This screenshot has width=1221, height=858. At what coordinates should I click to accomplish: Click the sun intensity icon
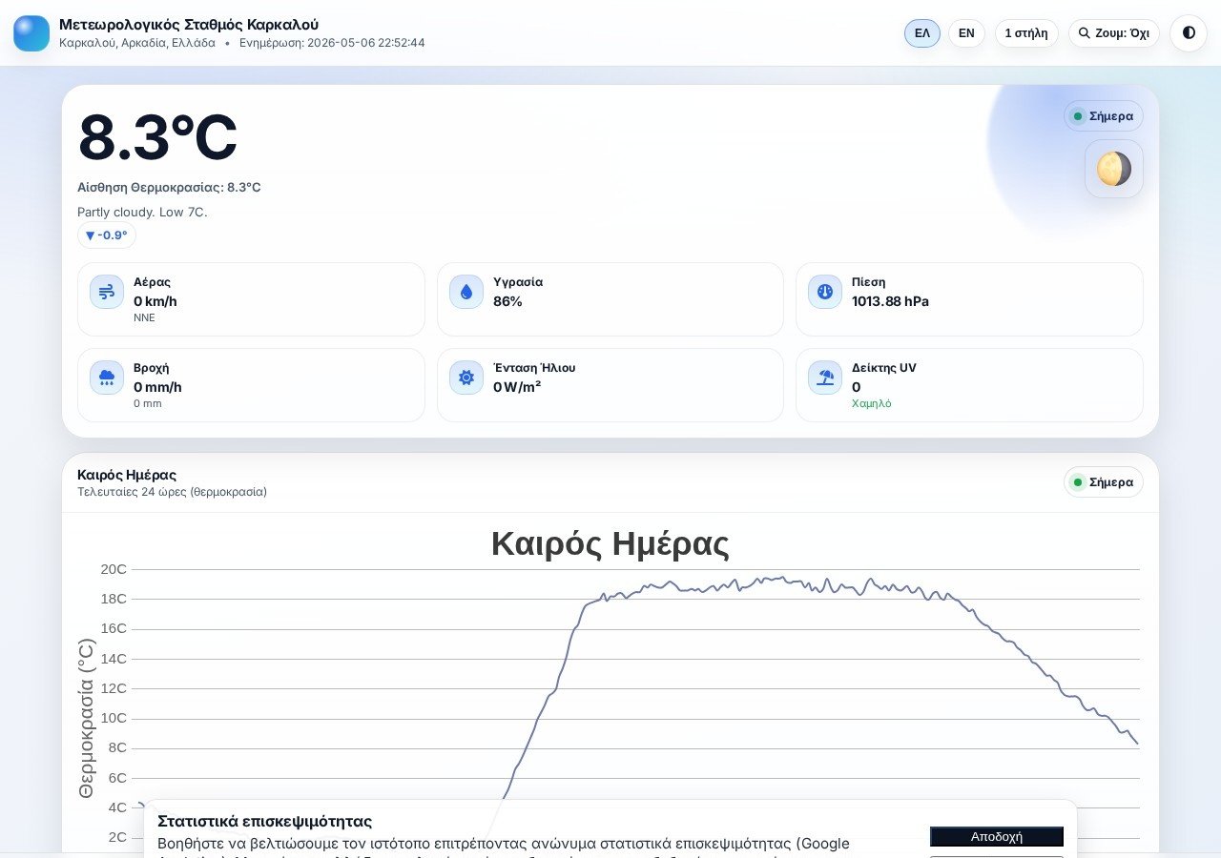click(466, 378)
